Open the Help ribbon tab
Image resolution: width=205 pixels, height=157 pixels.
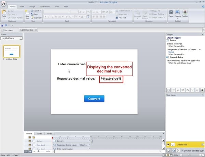coord(66,6)
